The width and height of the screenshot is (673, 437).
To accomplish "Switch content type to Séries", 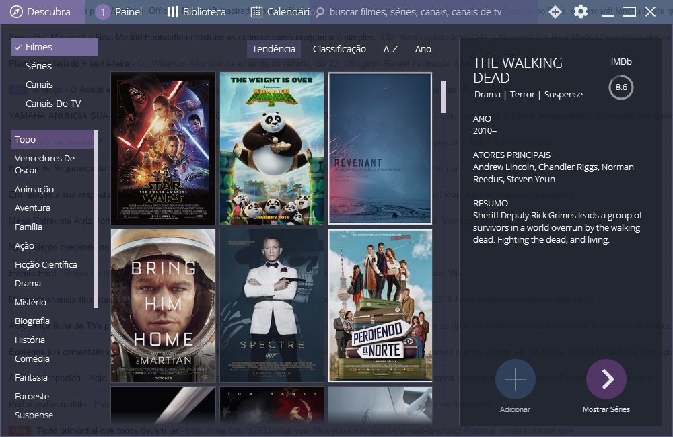I will pyautogui.click(x=38, y=66).
